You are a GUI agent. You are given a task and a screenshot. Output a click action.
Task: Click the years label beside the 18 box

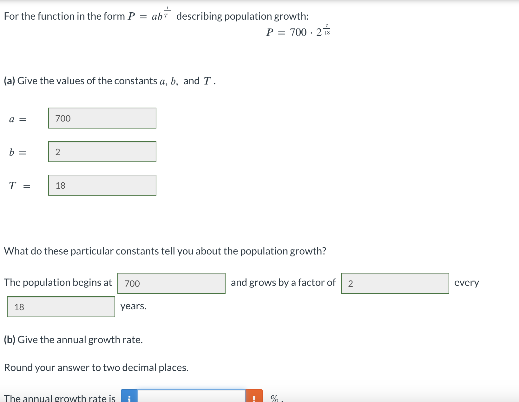coord(133,306)
